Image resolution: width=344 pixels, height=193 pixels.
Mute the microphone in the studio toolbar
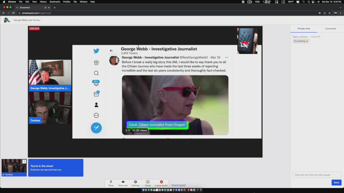[111, 182]
